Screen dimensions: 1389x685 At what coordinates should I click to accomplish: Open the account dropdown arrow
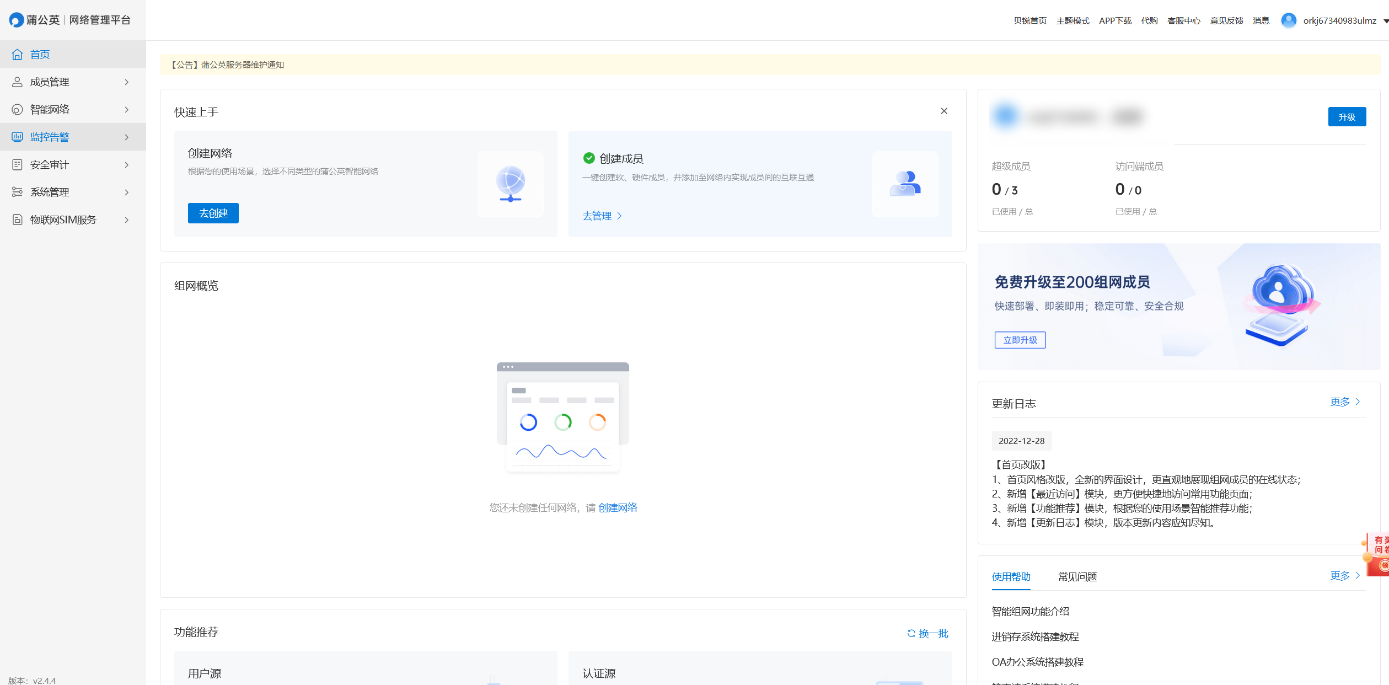(1385, 21)
